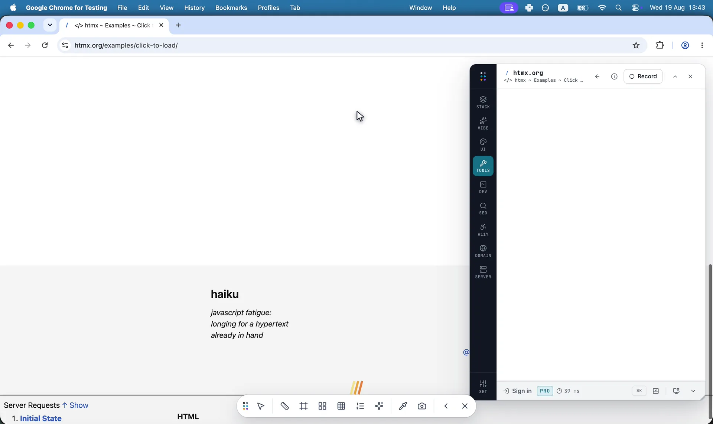Select the pointer inspect tool

click(261, 406)
